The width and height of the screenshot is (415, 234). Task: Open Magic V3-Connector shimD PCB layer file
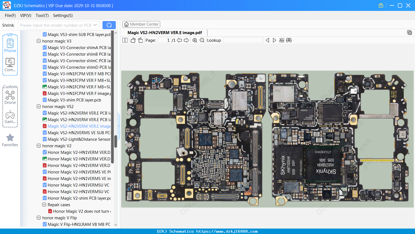pyautogui.click(x=79, y=67)
